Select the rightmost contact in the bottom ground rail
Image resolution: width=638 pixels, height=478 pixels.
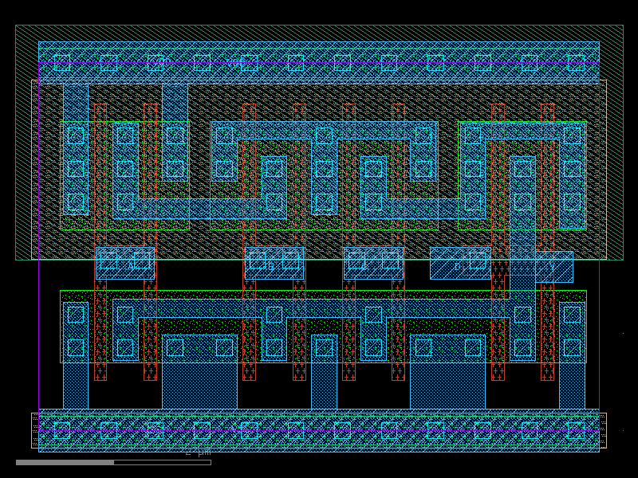point(576,430)
